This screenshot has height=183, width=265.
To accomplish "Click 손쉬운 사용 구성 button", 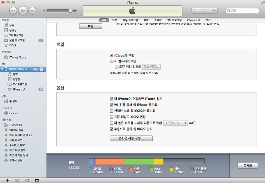I will pyautogui.click(x=131, y=138).
